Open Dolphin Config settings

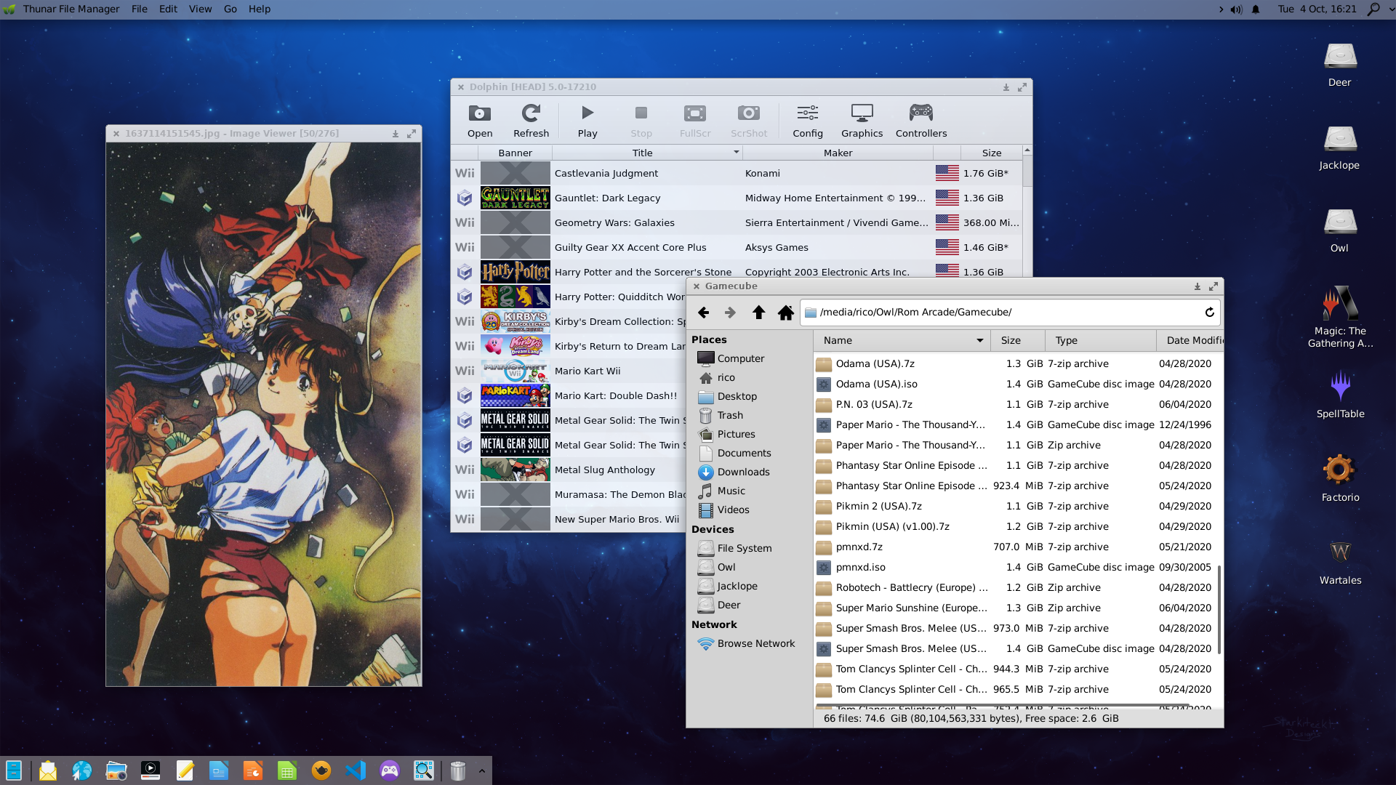808,121
